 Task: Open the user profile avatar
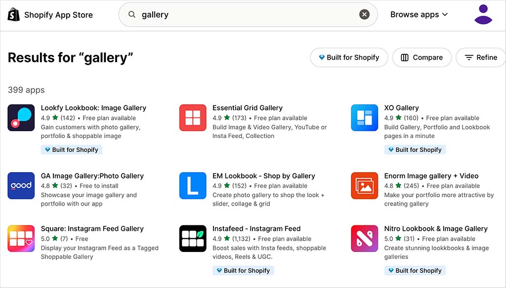[483, 14]
